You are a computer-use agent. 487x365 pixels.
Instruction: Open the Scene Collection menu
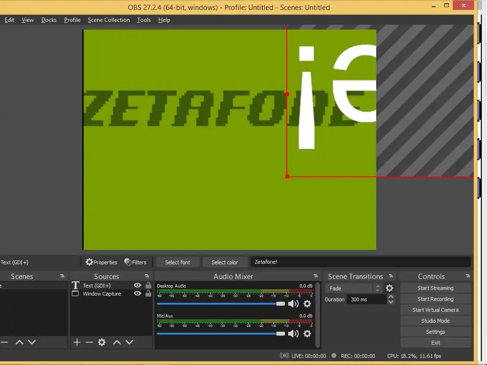pyautogui.click(x=109, y=20)
